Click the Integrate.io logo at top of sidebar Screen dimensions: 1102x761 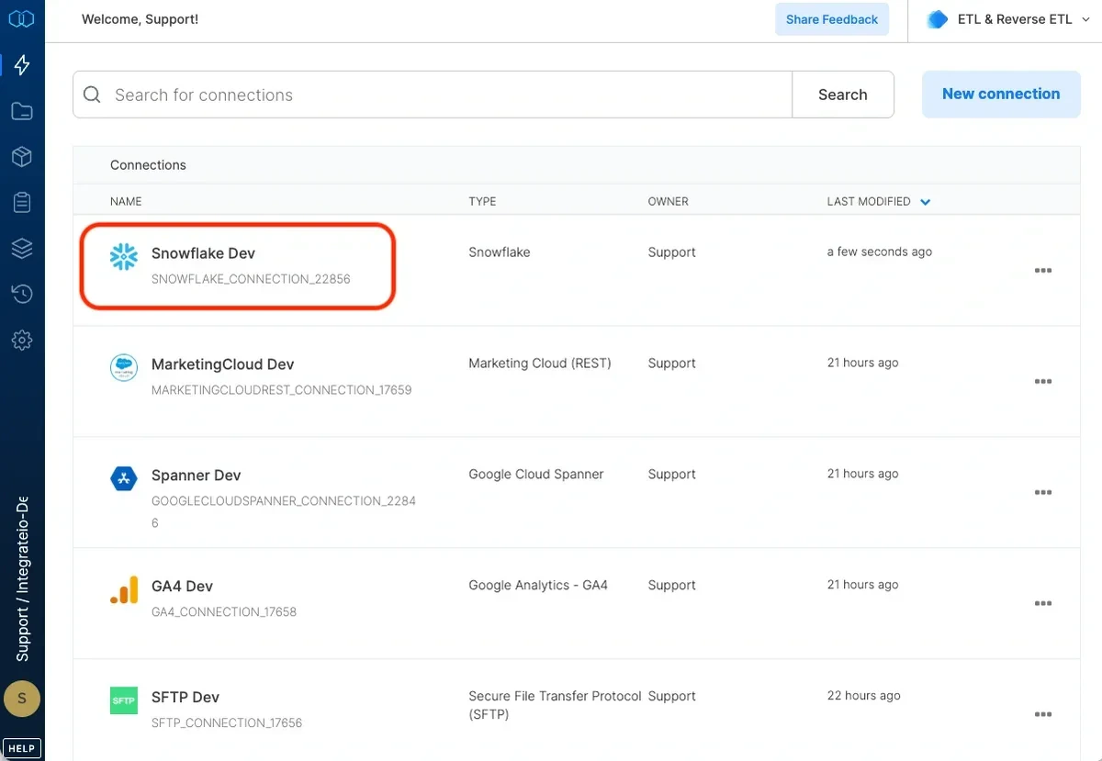[x=21, y=18]
